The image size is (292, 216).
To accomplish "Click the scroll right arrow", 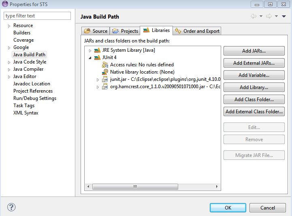I will click(217, 186).
